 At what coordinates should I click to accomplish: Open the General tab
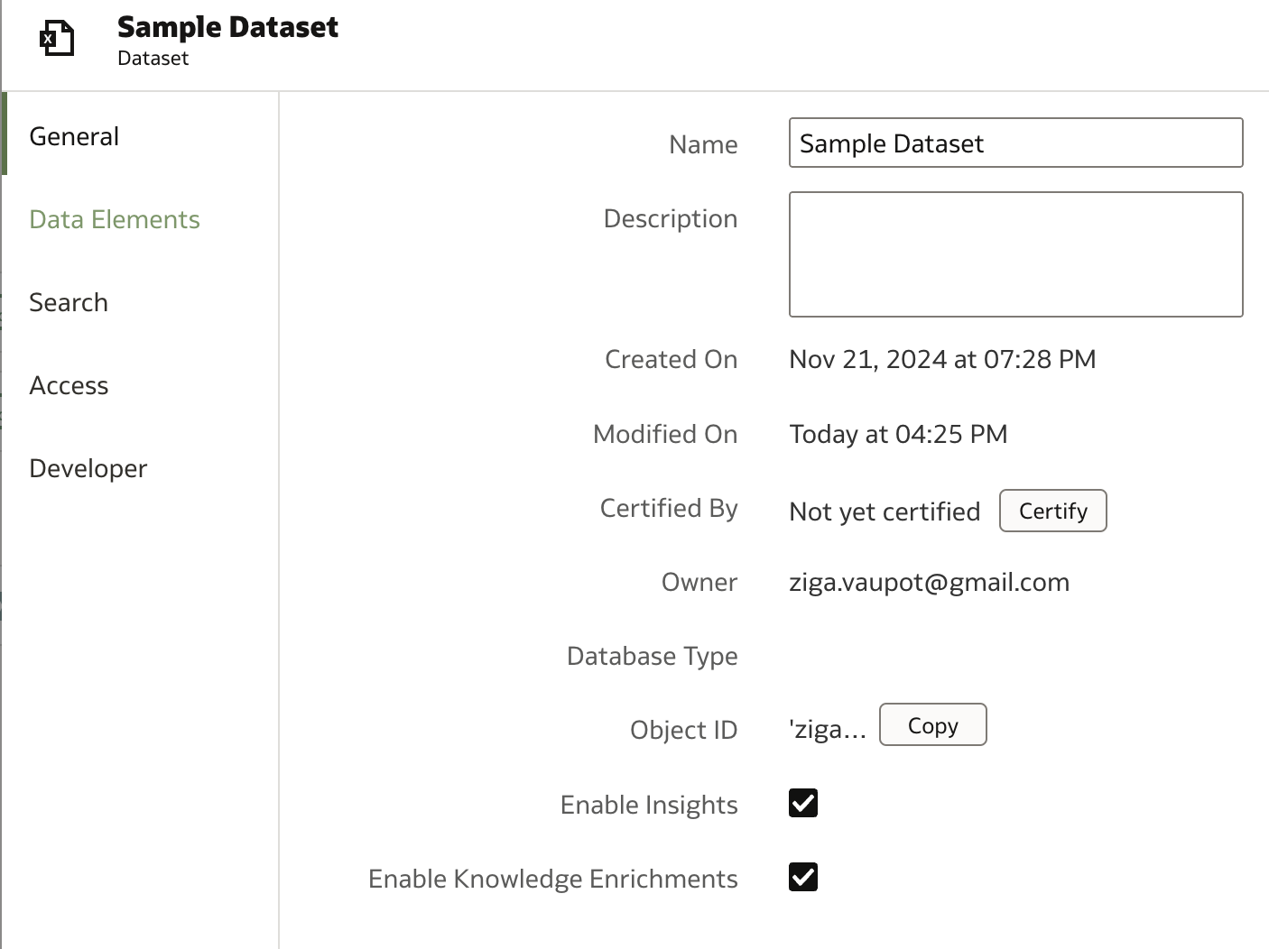point(74,136)
